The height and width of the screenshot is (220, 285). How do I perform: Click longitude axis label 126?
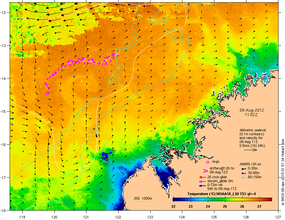(246, 217)
